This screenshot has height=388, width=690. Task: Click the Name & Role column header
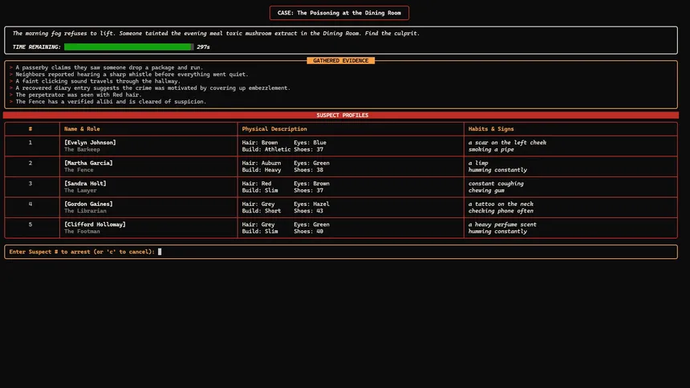pos(82,129)
